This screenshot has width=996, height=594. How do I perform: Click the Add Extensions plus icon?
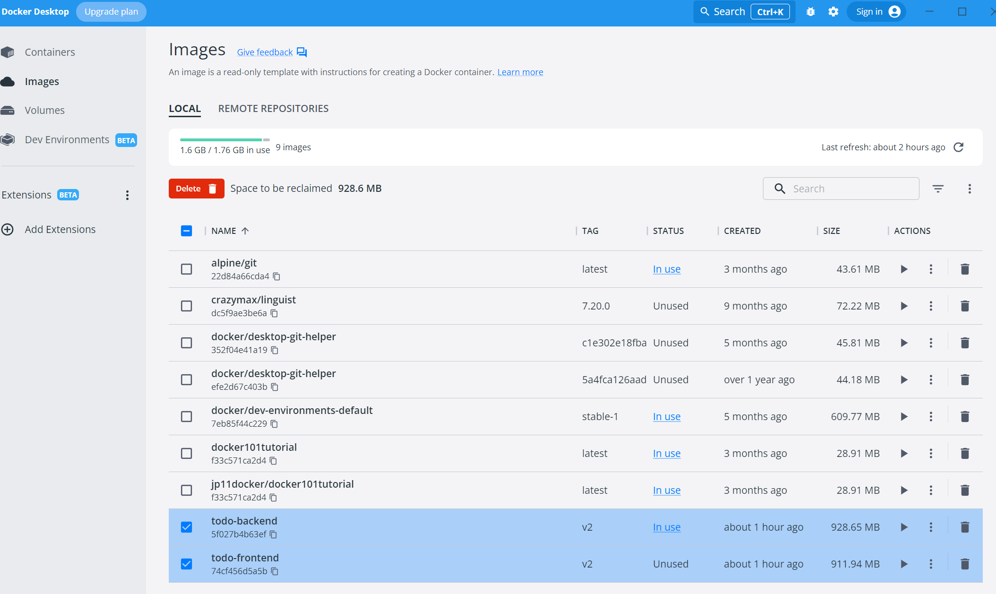point(7,230)
